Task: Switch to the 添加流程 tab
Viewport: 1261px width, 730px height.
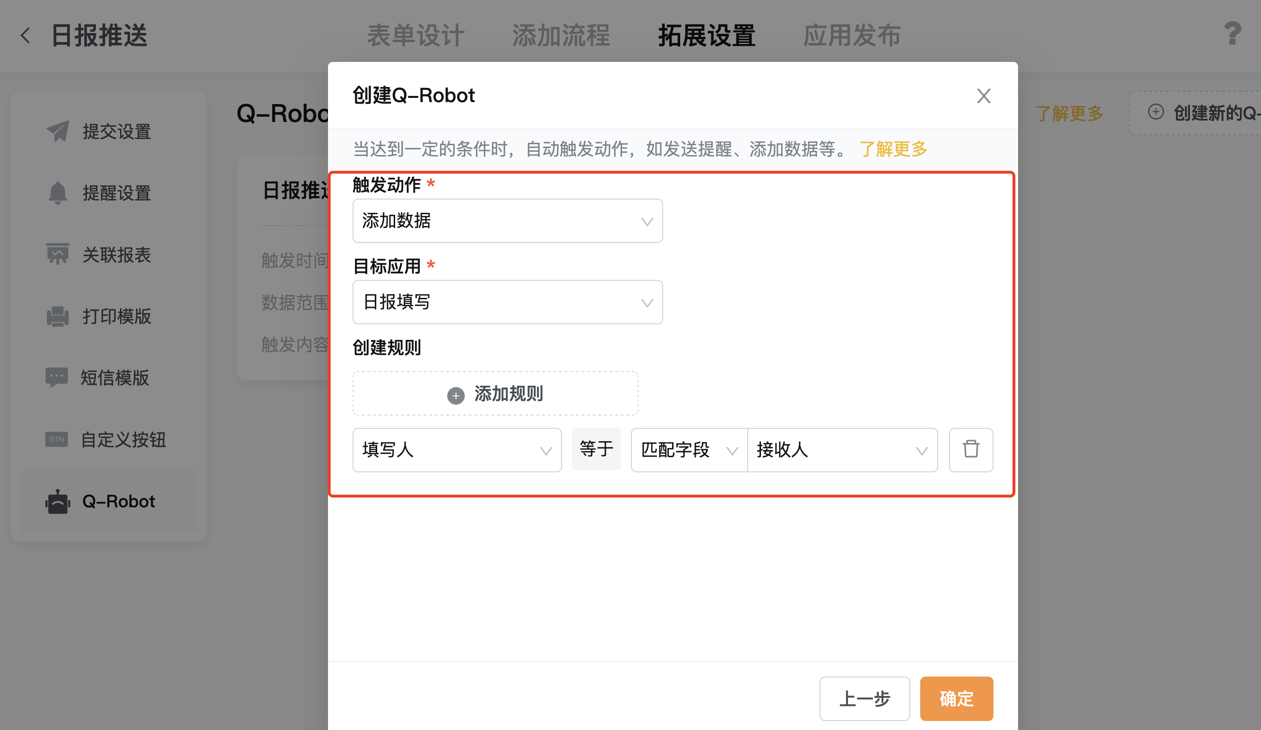Action: coord(561,35)
